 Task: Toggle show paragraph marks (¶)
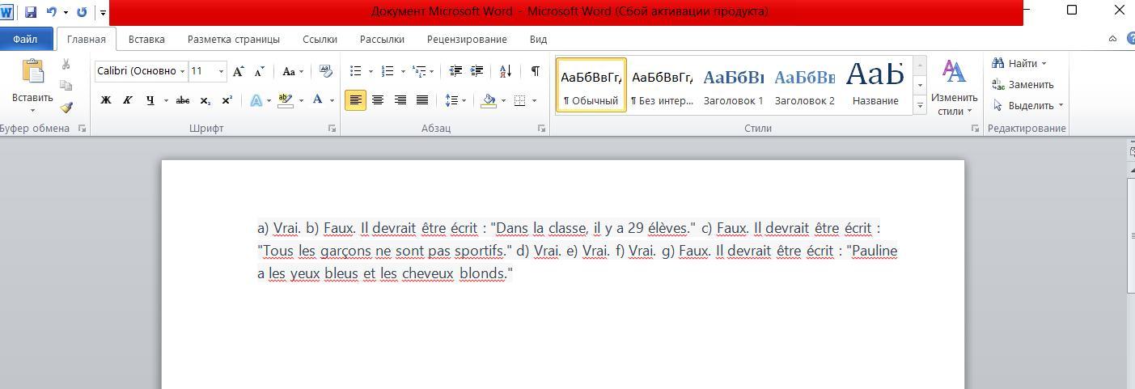pyautogui.click(x=536, y=71)
